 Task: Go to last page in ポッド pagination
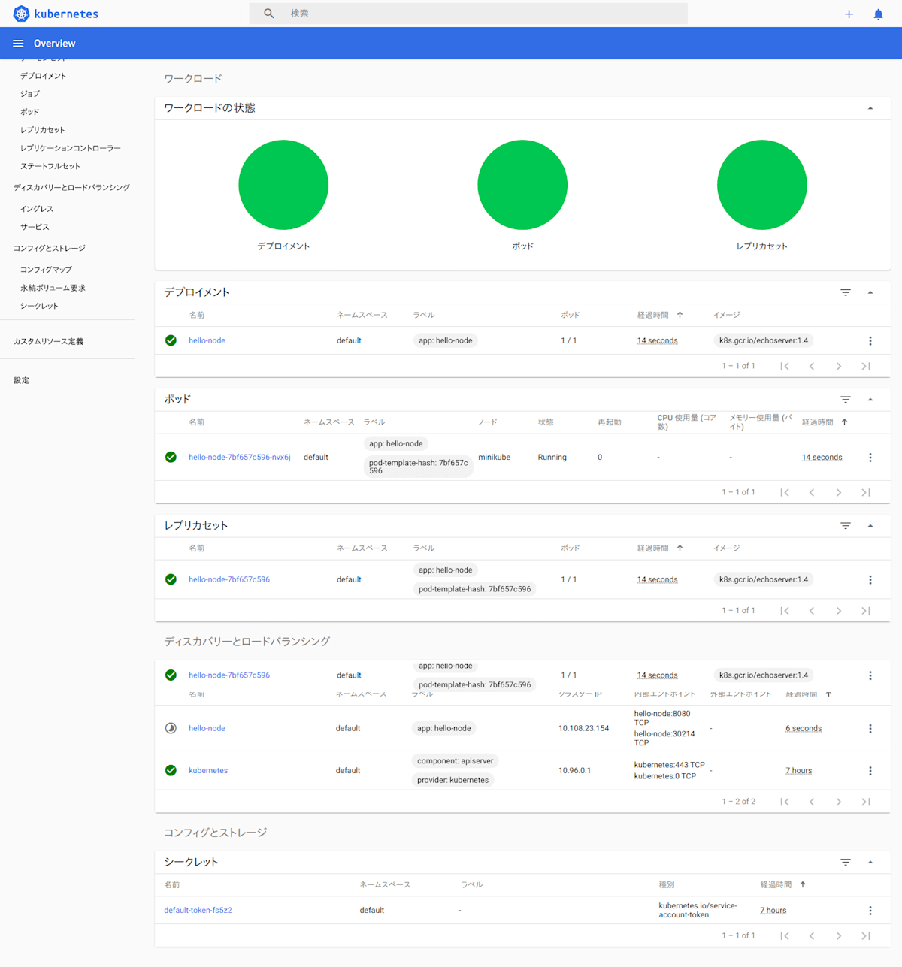coord(866,492)
